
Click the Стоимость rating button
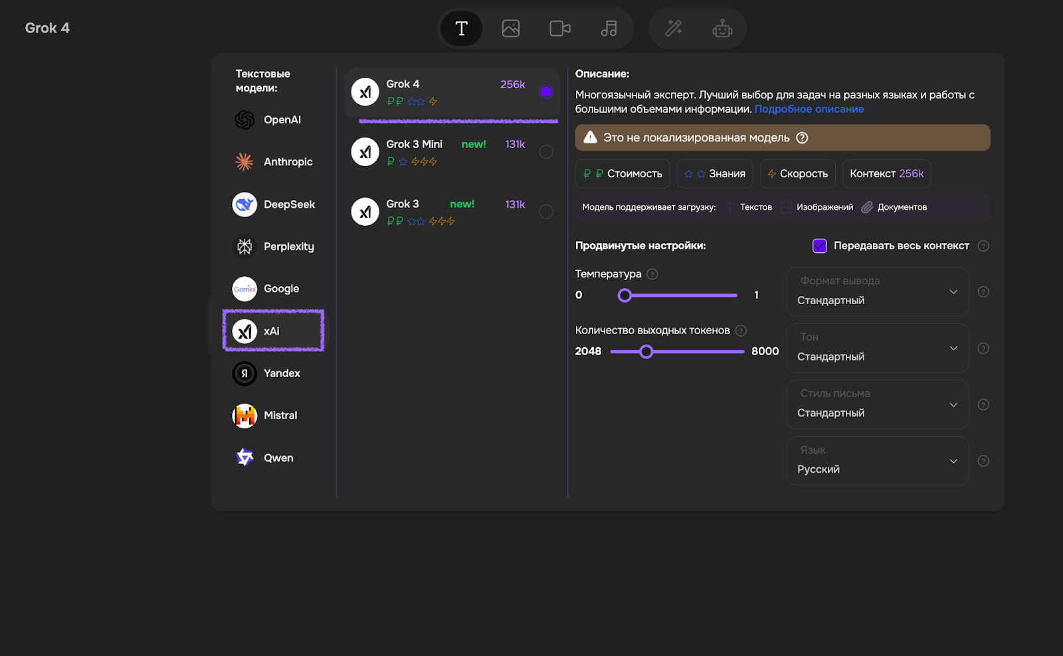coord(623,174)
